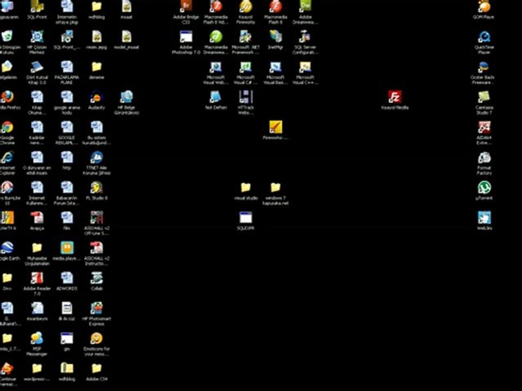The image size is (522, 391).
Task: Open the ASIO4ALL v2 Off-Line Settings shortcut
Action: pos(97,218)
